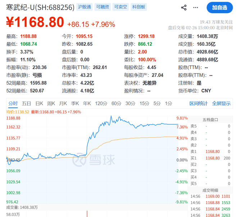Open 区间统计 range statistics
Image resolution: width=240 pixels, height=217 pixels.
pos(199,103)
